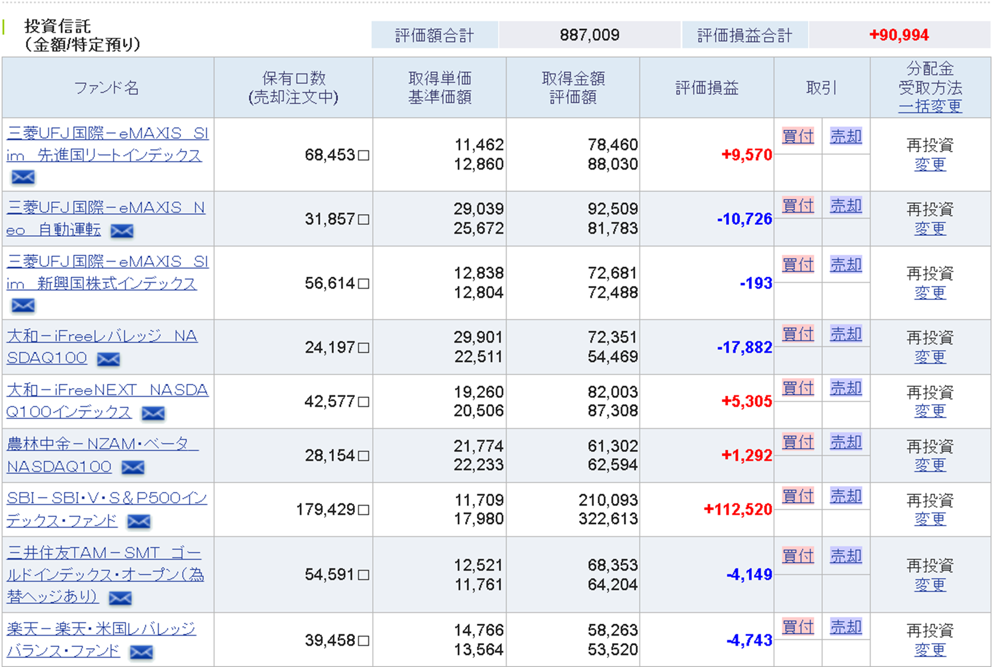The image size is (994, 667).
Task: Click mail icon next to NZAM・ベータ NASDAQ100
Action: point(133,467)
